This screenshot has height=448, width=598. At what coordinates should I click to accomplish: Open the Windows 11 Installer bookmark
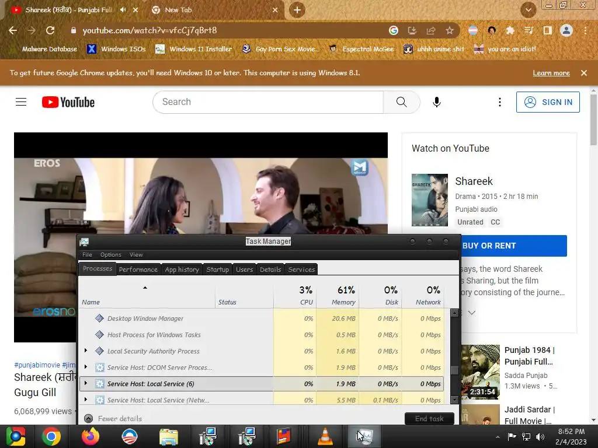tap(194, 49)
